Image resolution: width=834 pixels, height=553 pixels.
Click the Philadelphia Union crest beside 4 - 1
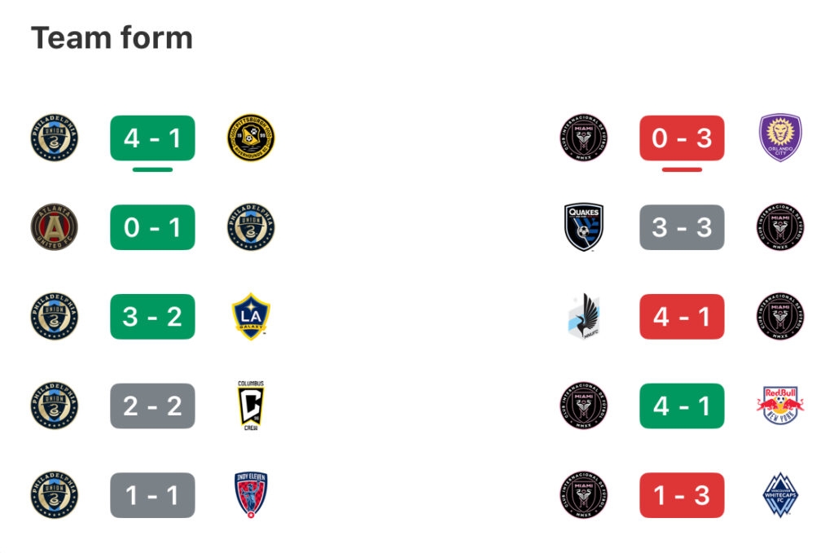(x=55, y=138)
